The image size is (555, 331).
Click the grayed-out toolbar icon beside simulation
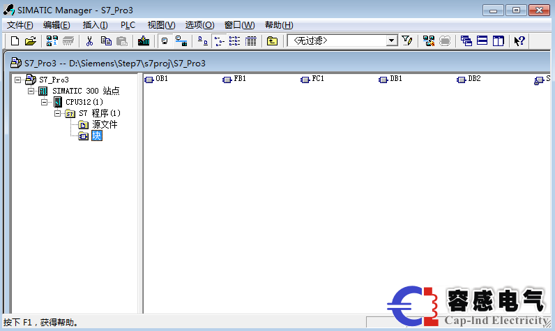[445, 41]
